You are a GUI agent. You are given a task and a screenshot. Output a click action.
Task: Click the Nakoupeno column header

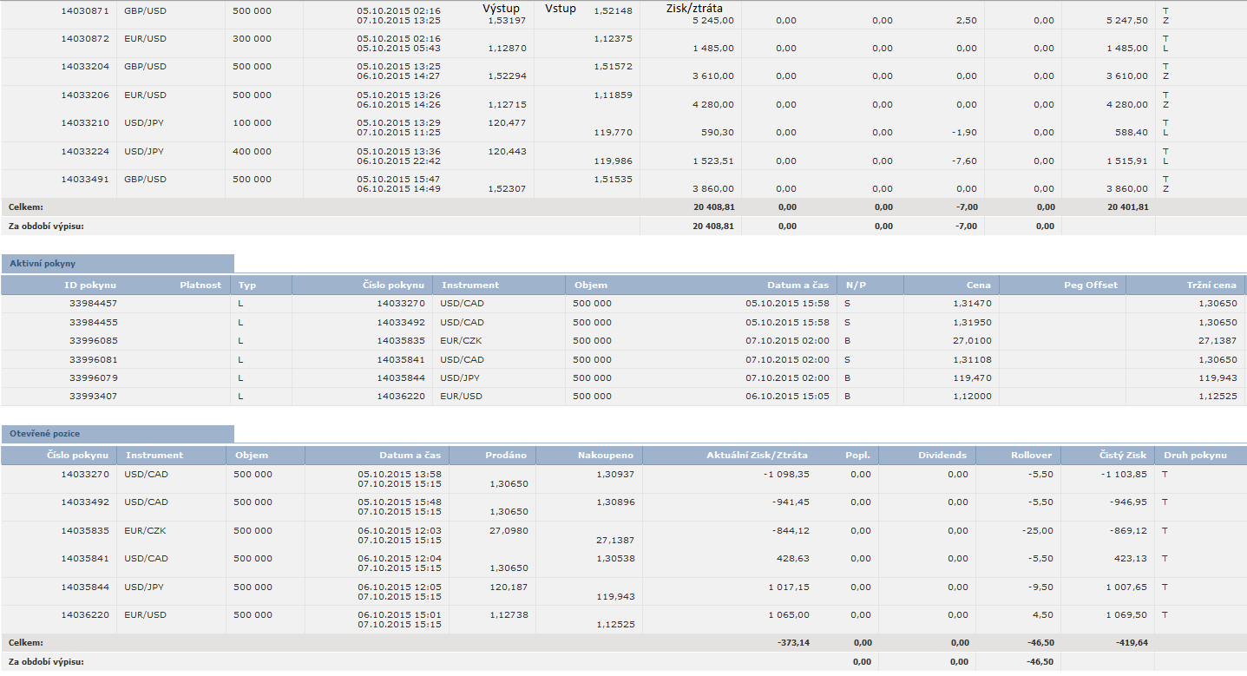point(606,455)
